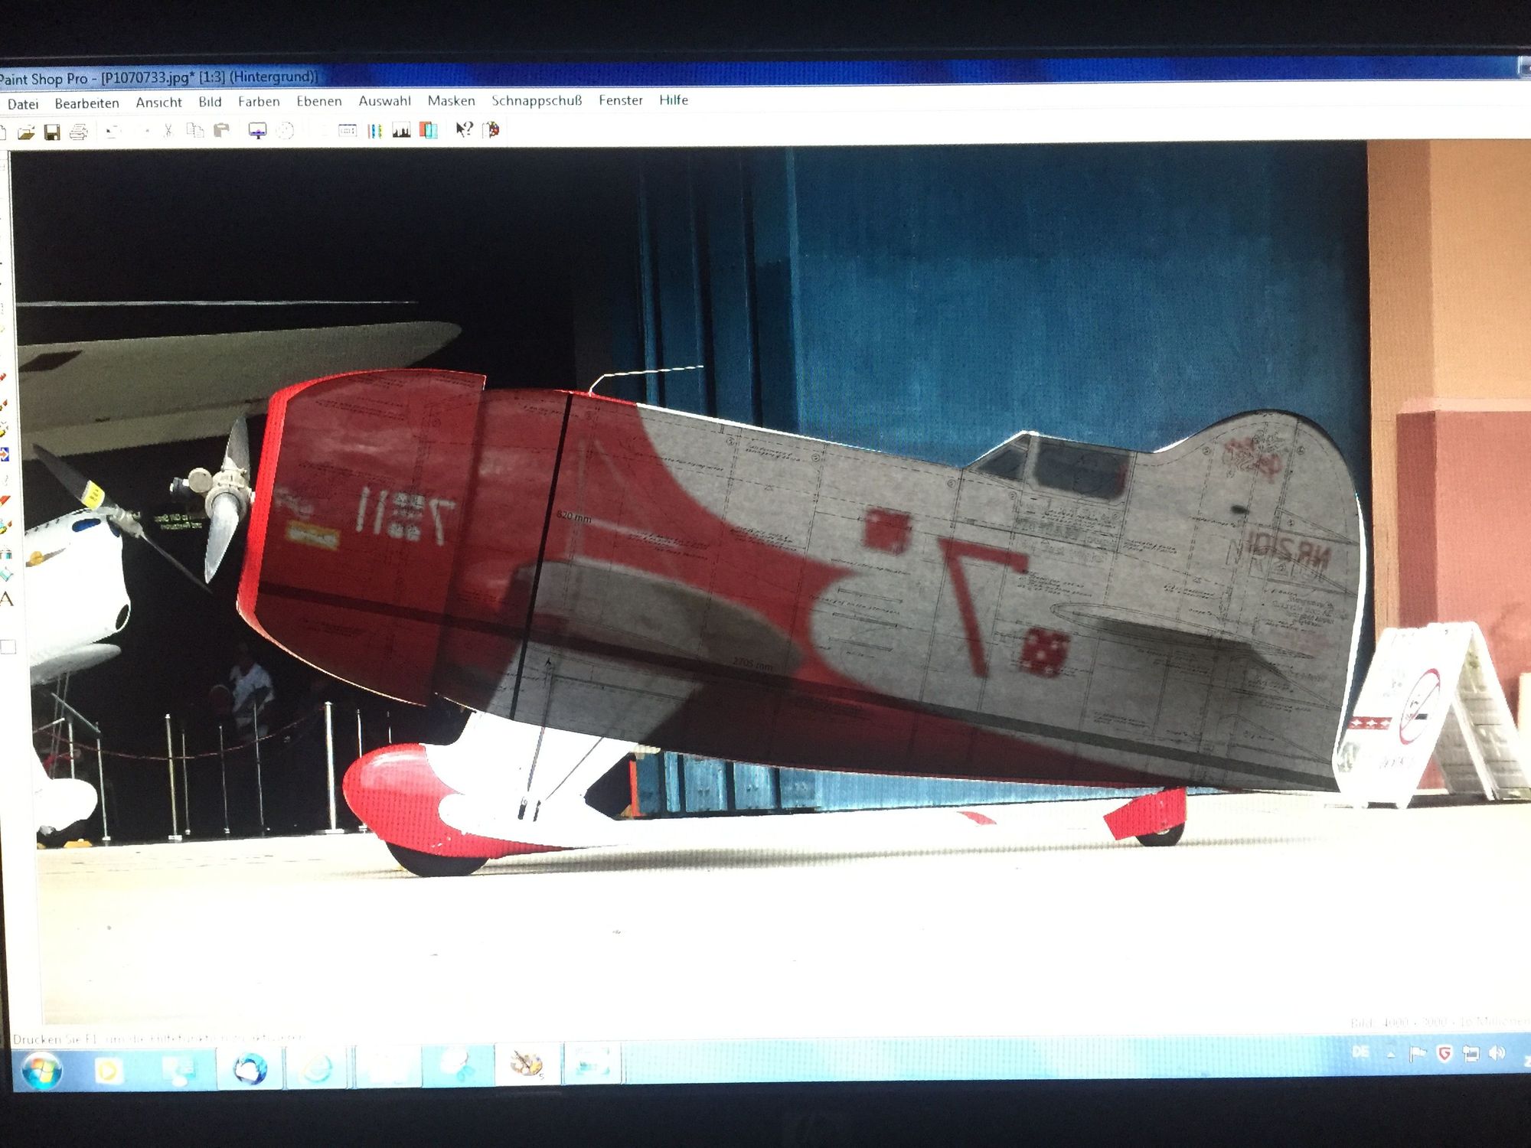Toggle the tool options window icon
The width and height of the screenshot is (1531, 1148).
click(x=348, y=131)
